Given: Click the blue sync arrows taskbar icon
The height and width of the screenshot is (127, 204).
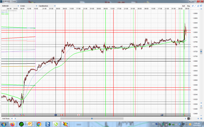Looking at the screenshot, I should [48, 124].
